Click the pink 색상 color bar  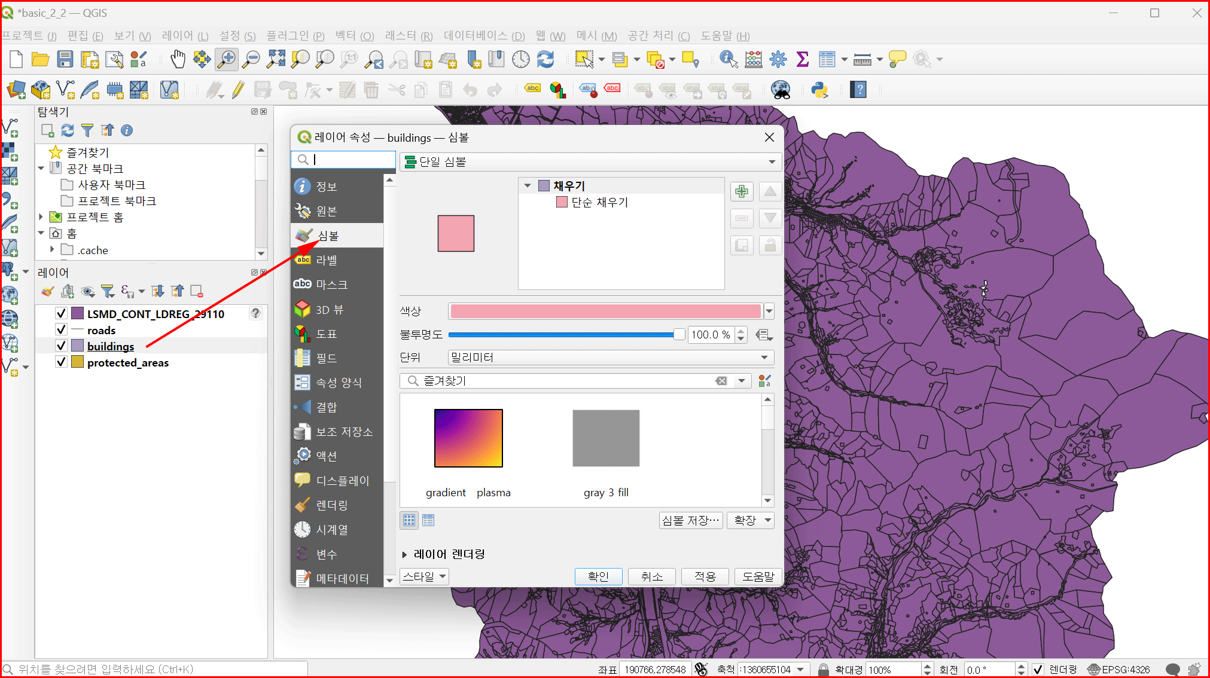click(x=605, y=311)
